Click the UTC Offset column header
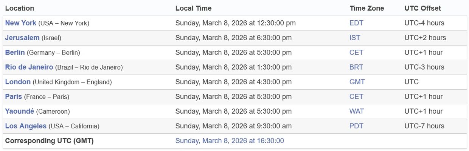 pos(422,8)
